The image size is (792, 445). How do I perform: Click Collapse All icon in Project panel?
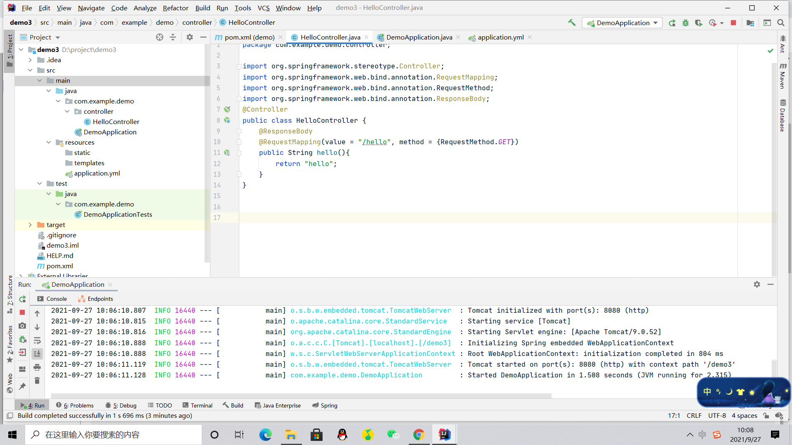tap(173, 37)
